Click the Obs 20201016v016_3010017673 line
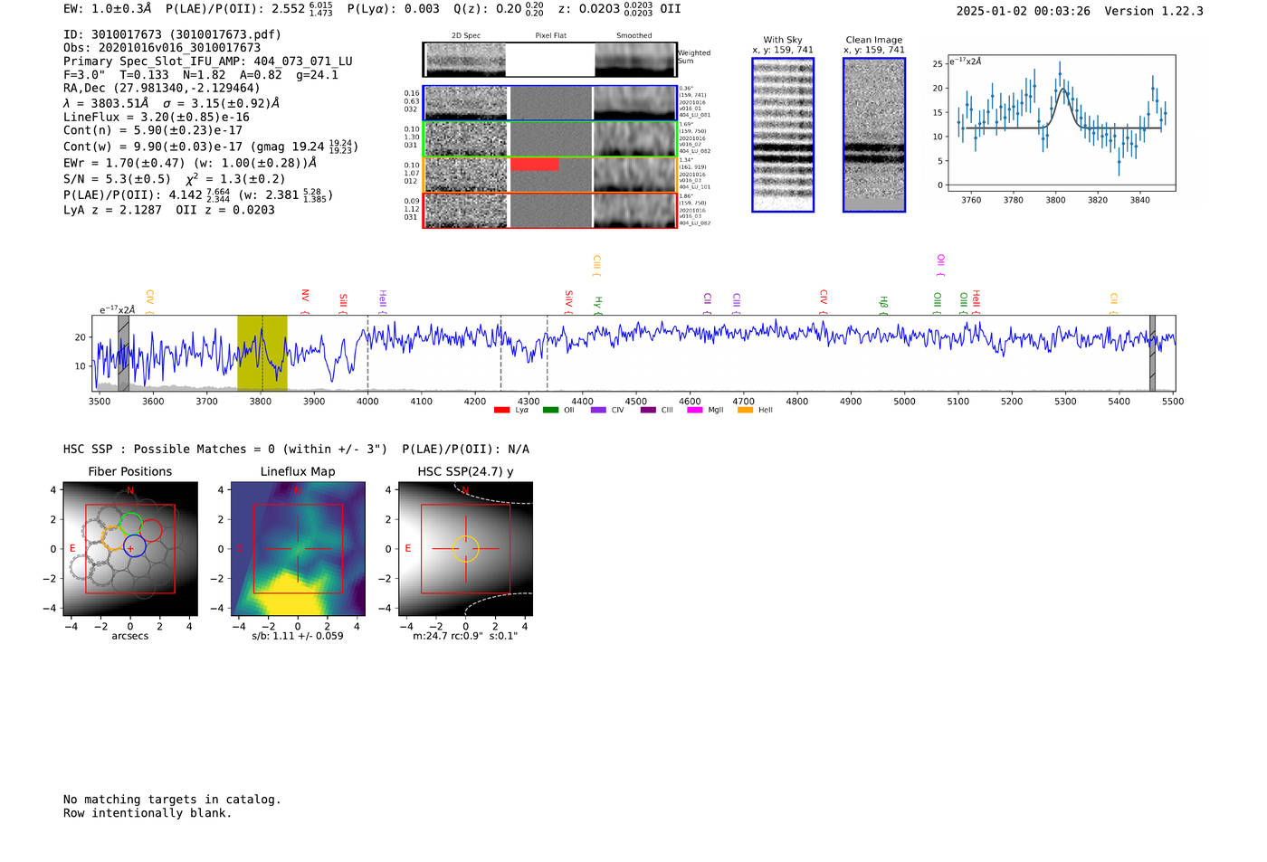Screen dimensions: 1267x862 (x=162, y=48)
